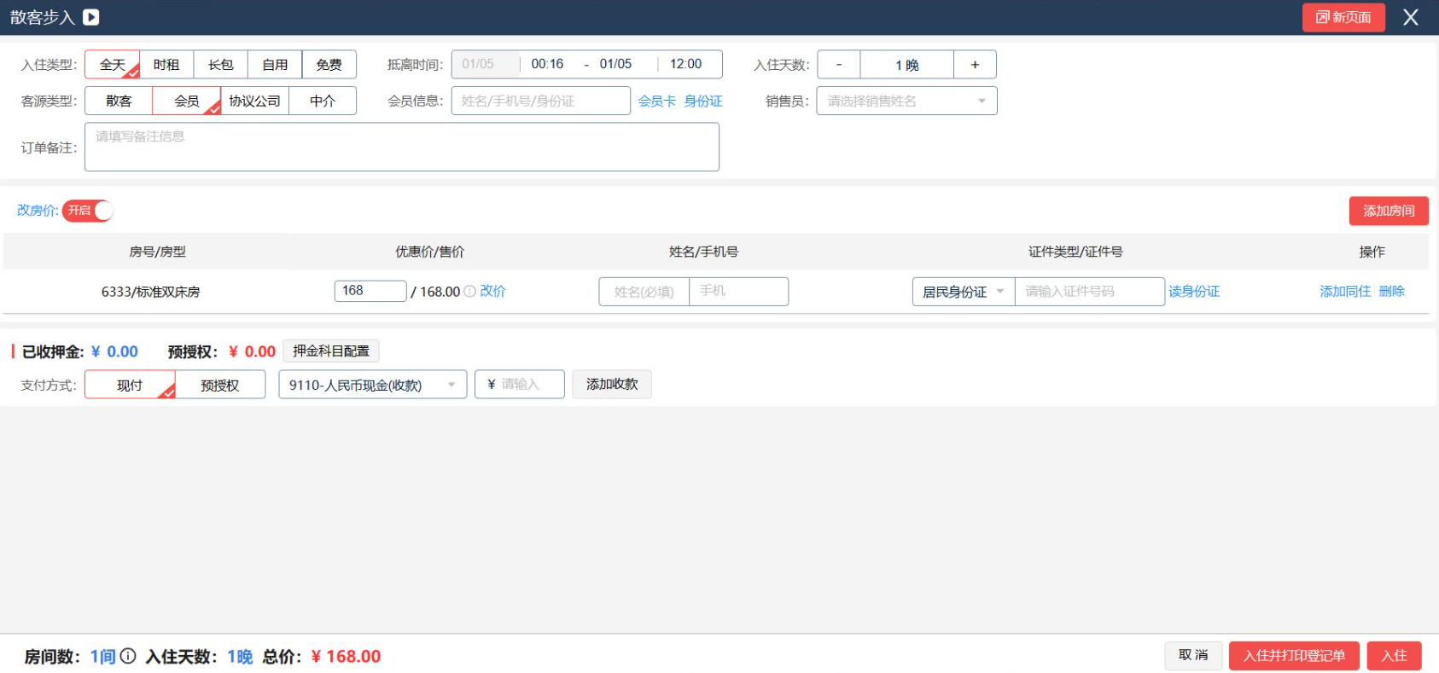
Task: Click the 请输入证件号码 ID number field
Action: tap(1090, 292)
